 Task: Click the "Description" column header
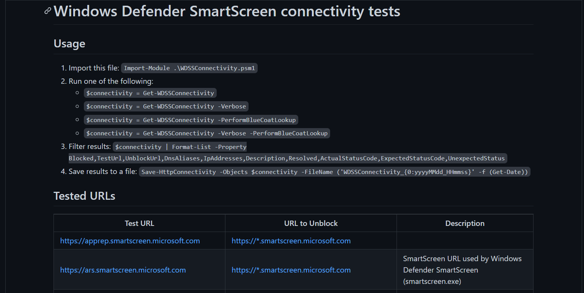coord(465,223)
